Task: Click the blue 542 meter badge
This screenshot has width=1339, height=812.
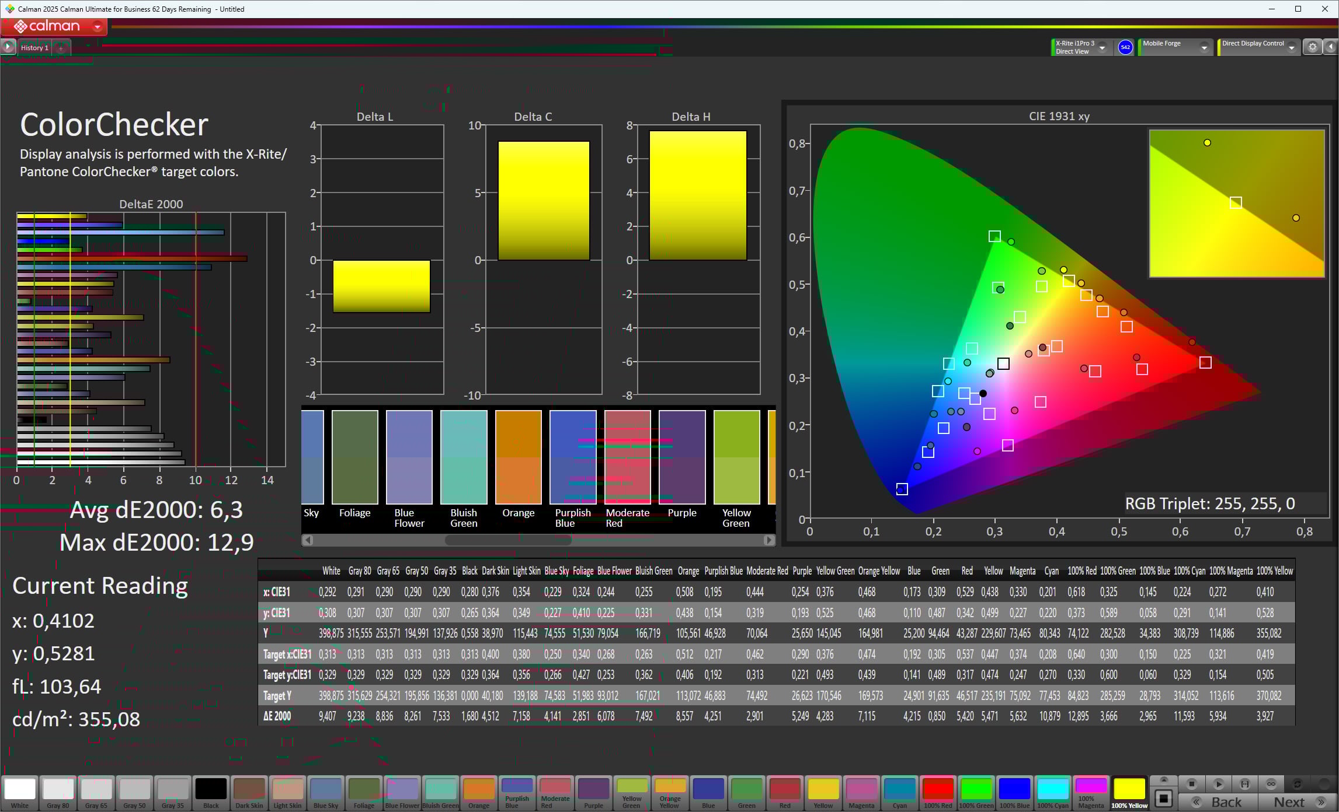Action: [x=1125, y=47]
